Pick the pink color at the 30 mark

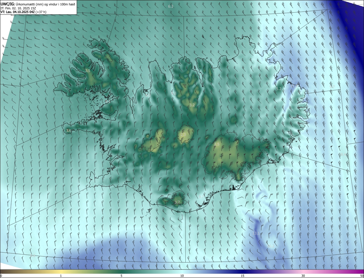pos(303,271)
